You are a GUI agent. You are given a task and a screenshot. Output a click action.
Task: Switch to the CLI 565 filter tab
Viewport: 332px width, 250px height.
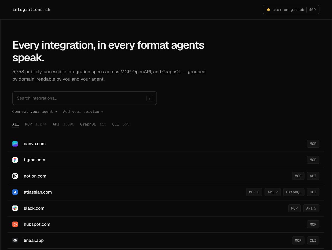click(x=121, y=124)
